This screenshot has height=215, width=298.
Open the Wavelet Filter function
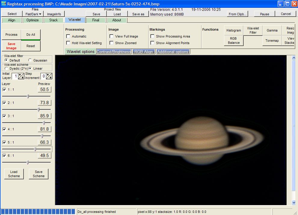253,30
